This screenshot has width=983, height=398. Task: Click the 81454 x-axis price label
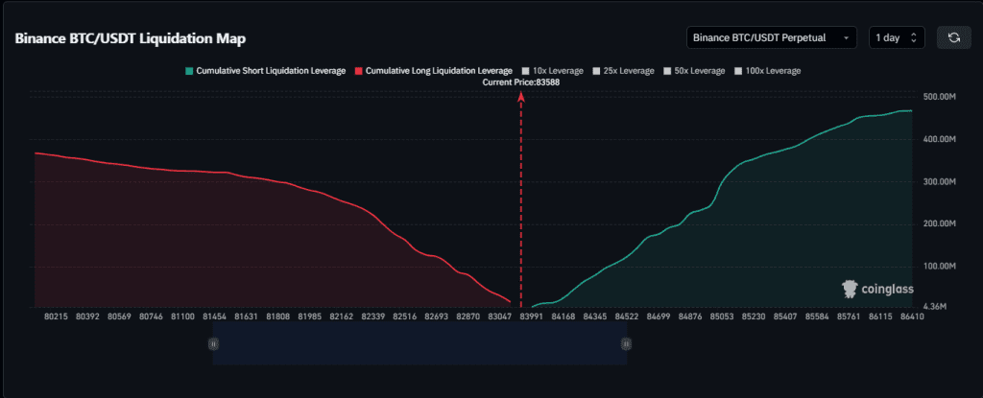click(x=214, y=316)
